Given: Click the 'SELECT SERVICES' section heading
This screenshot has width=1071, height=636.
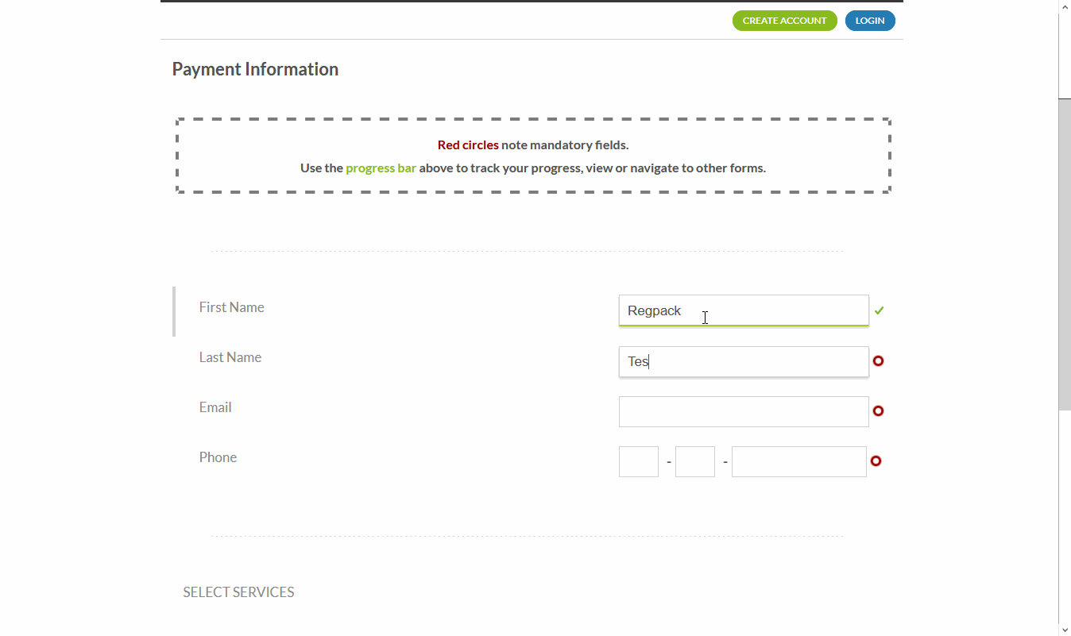Looking at the screenshot, I should coord(238,592).
